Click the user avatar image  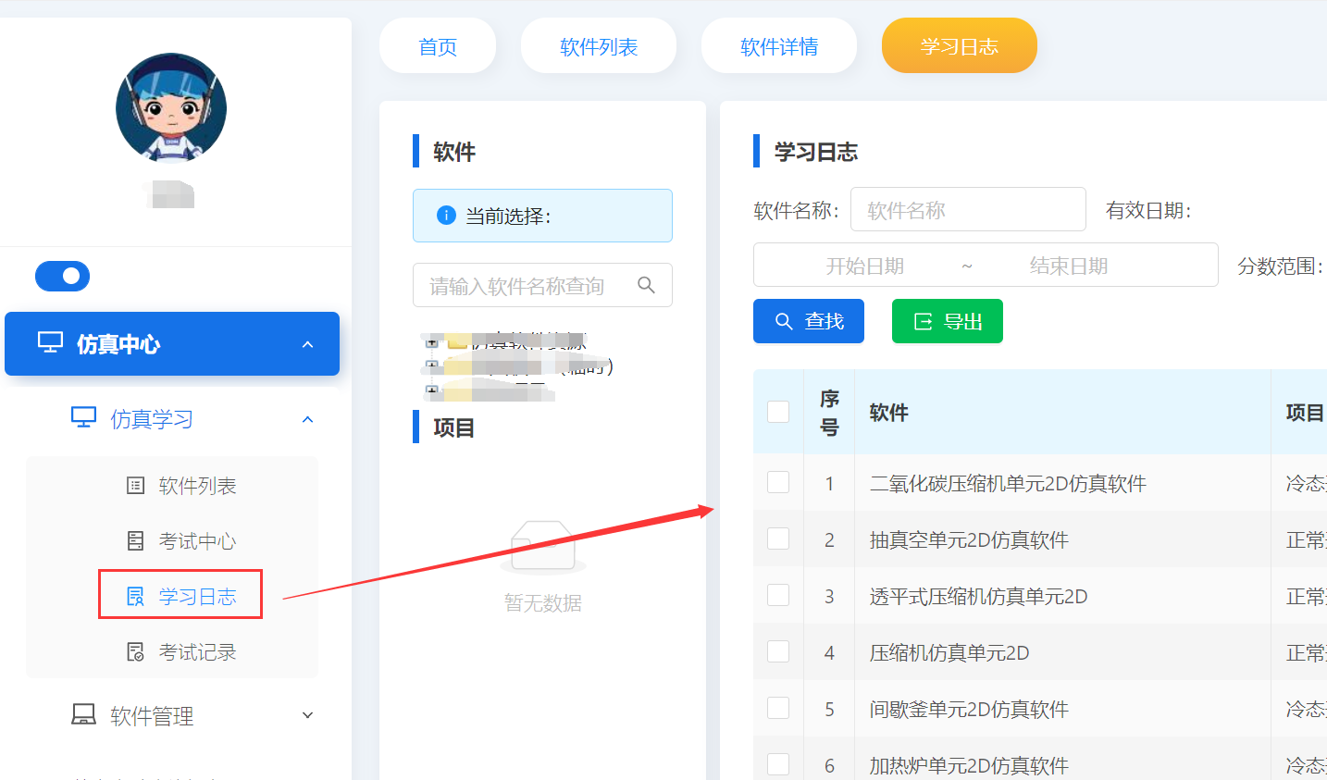(171, 108)
